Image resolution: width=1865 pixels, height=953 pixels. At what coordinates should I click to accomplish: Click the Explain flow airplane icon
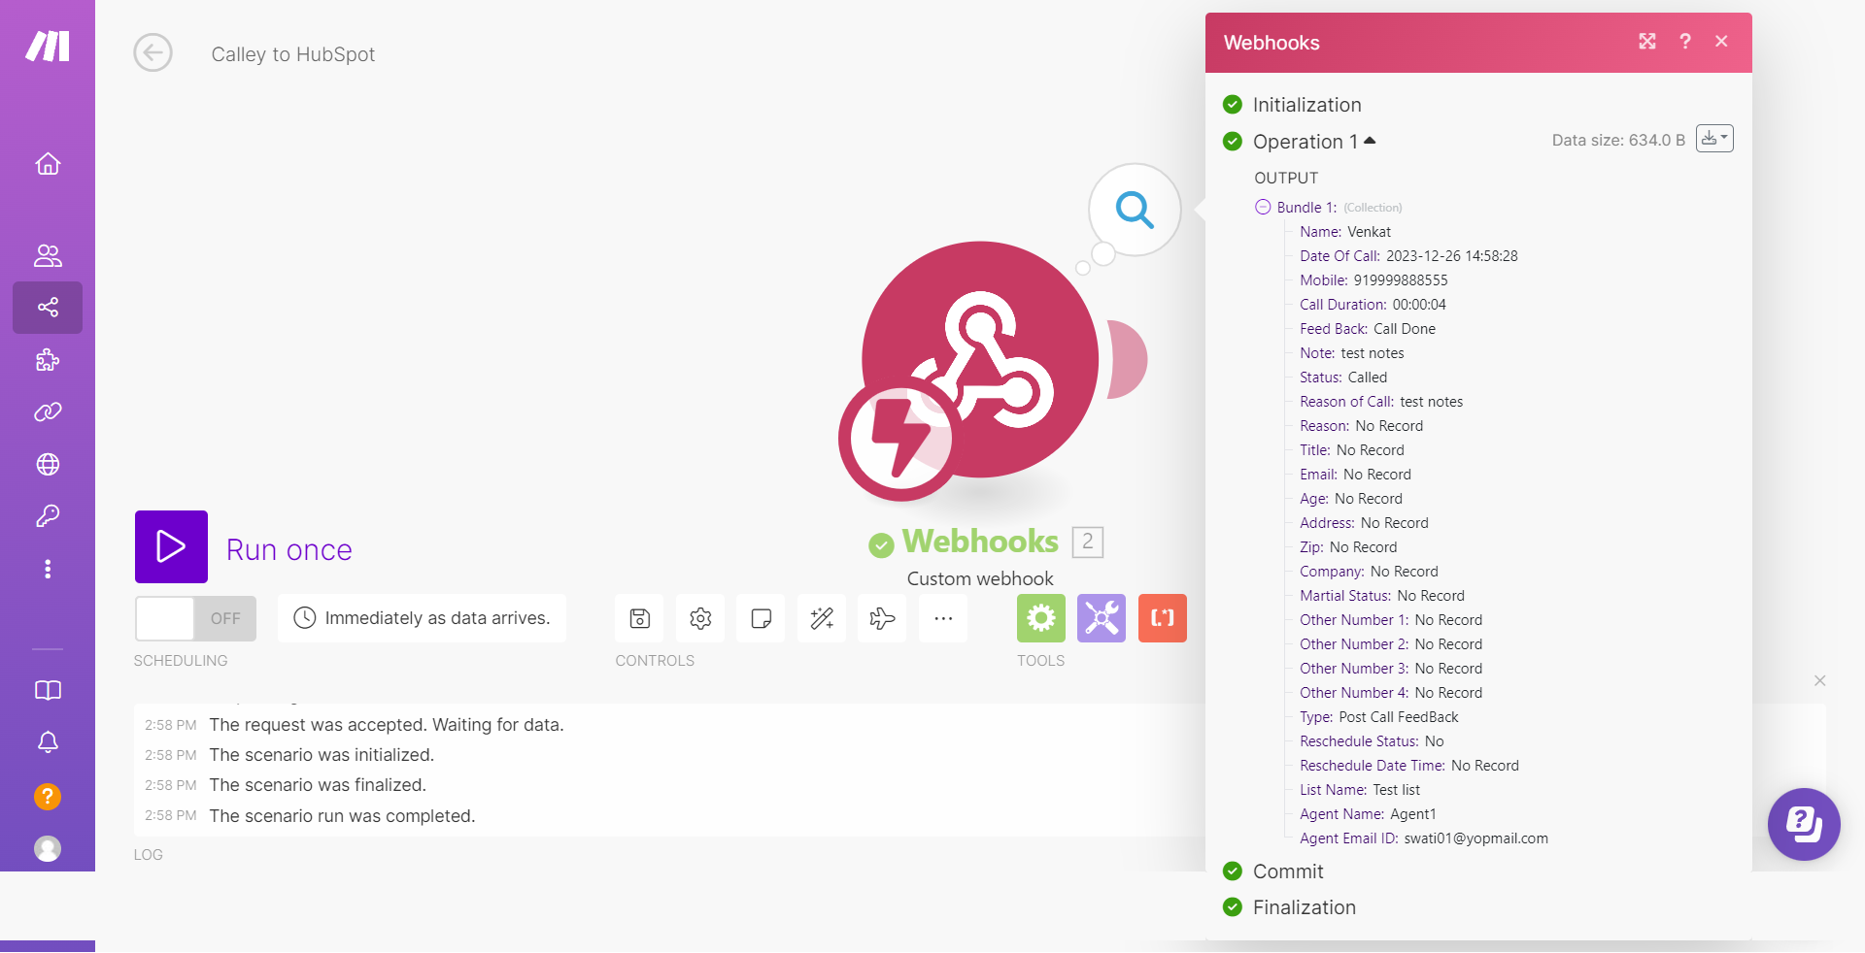coord(882,618)
